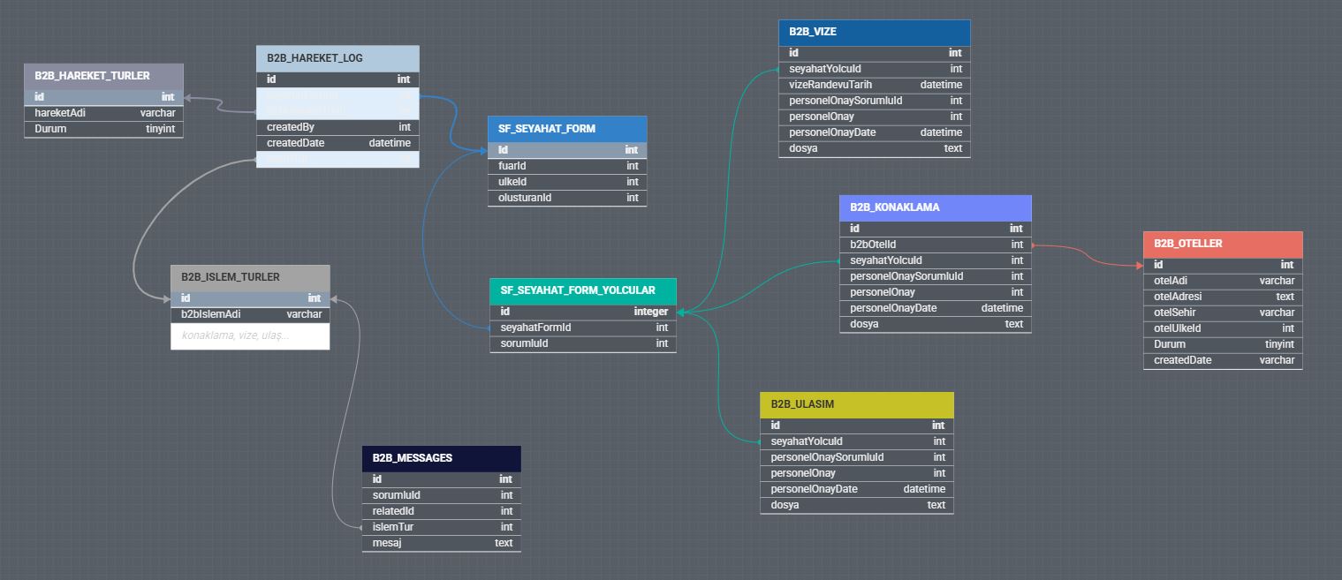Select the B2B_OTELLER table header
This screenshot has height=580, width=1342.
coord(1222,244)
